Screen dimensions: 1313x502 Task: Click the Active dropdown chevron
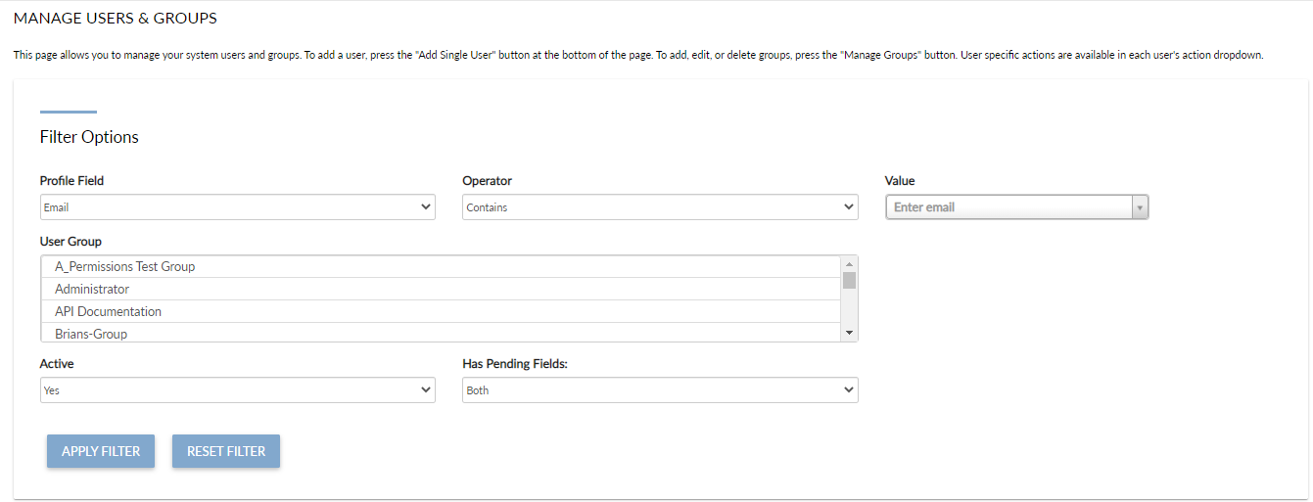click(x=426, y=390)
